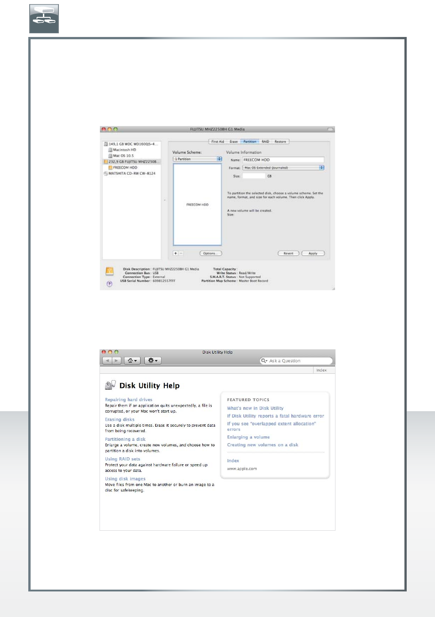Click the help question-mark icon in Disk Utility
Viewport: 435px width, 617px height.
pos(110,284)
